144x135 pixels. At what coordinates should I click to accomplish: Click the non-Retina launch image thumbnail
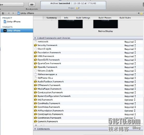[x=70, y=24]
